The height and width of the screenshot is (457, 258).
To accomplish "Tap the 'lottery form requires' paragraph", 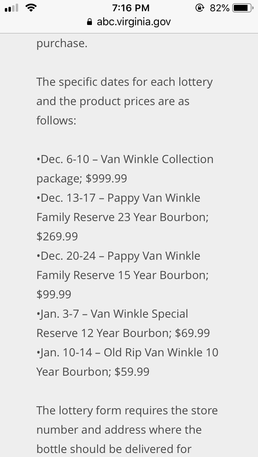I will tap(127, 430).
